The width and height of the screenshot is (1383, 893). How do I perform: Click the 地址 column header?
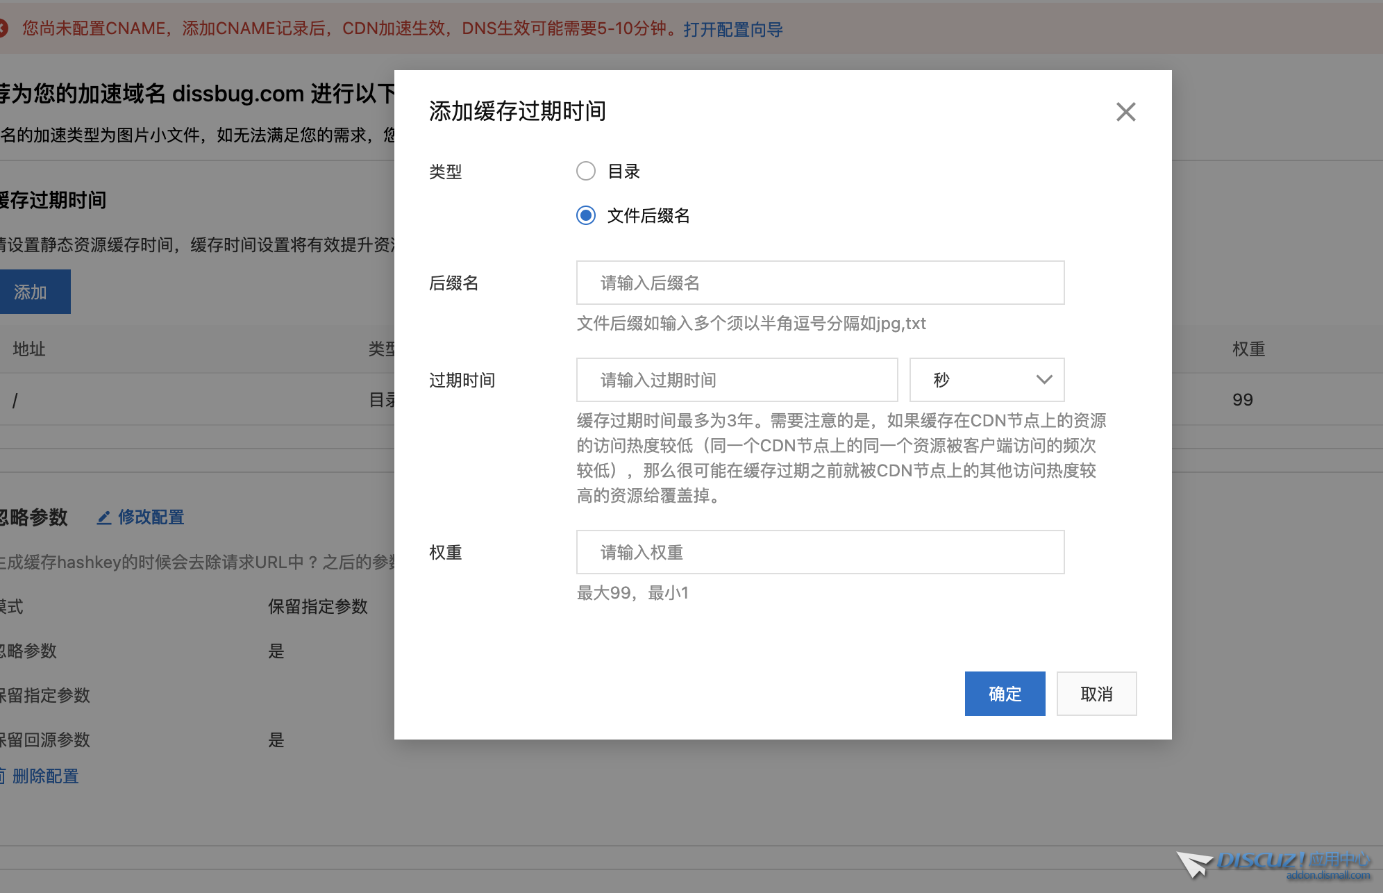coord(28,349)
